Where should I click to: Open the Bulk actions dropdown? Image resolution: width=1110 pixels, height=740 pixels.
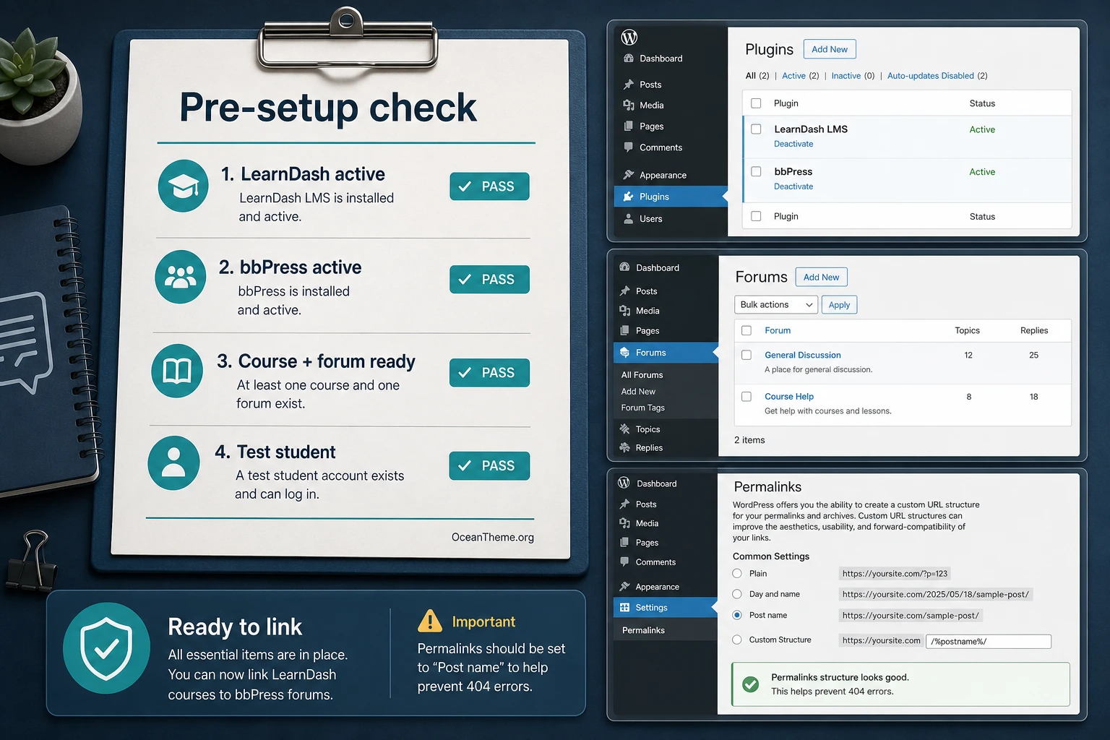pyautogui.click(x=776, y=305)
